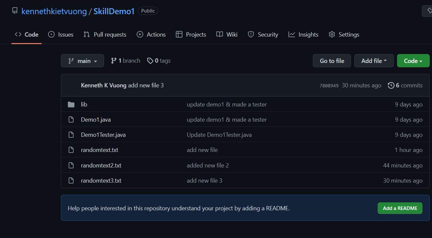The image size is (432, 238).
Task: Click 30 minutes ago timestamp in randomtext3.txt row
Action: pyautogui.click(x=403, y=180)
